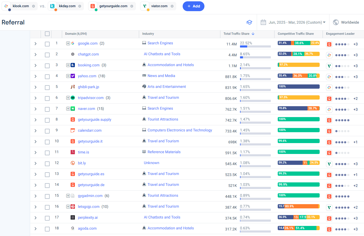
Task: Click the competitive share bar for letsgojp.com
Action: tap(298, 206)
